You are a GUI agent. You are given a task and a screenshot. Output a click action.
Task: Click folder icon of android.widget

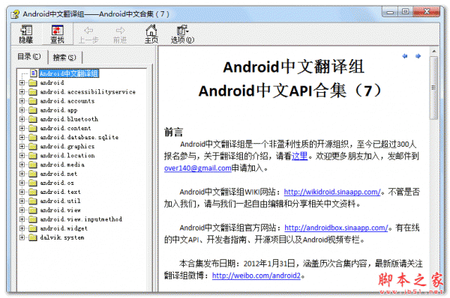tap(33, 228)
